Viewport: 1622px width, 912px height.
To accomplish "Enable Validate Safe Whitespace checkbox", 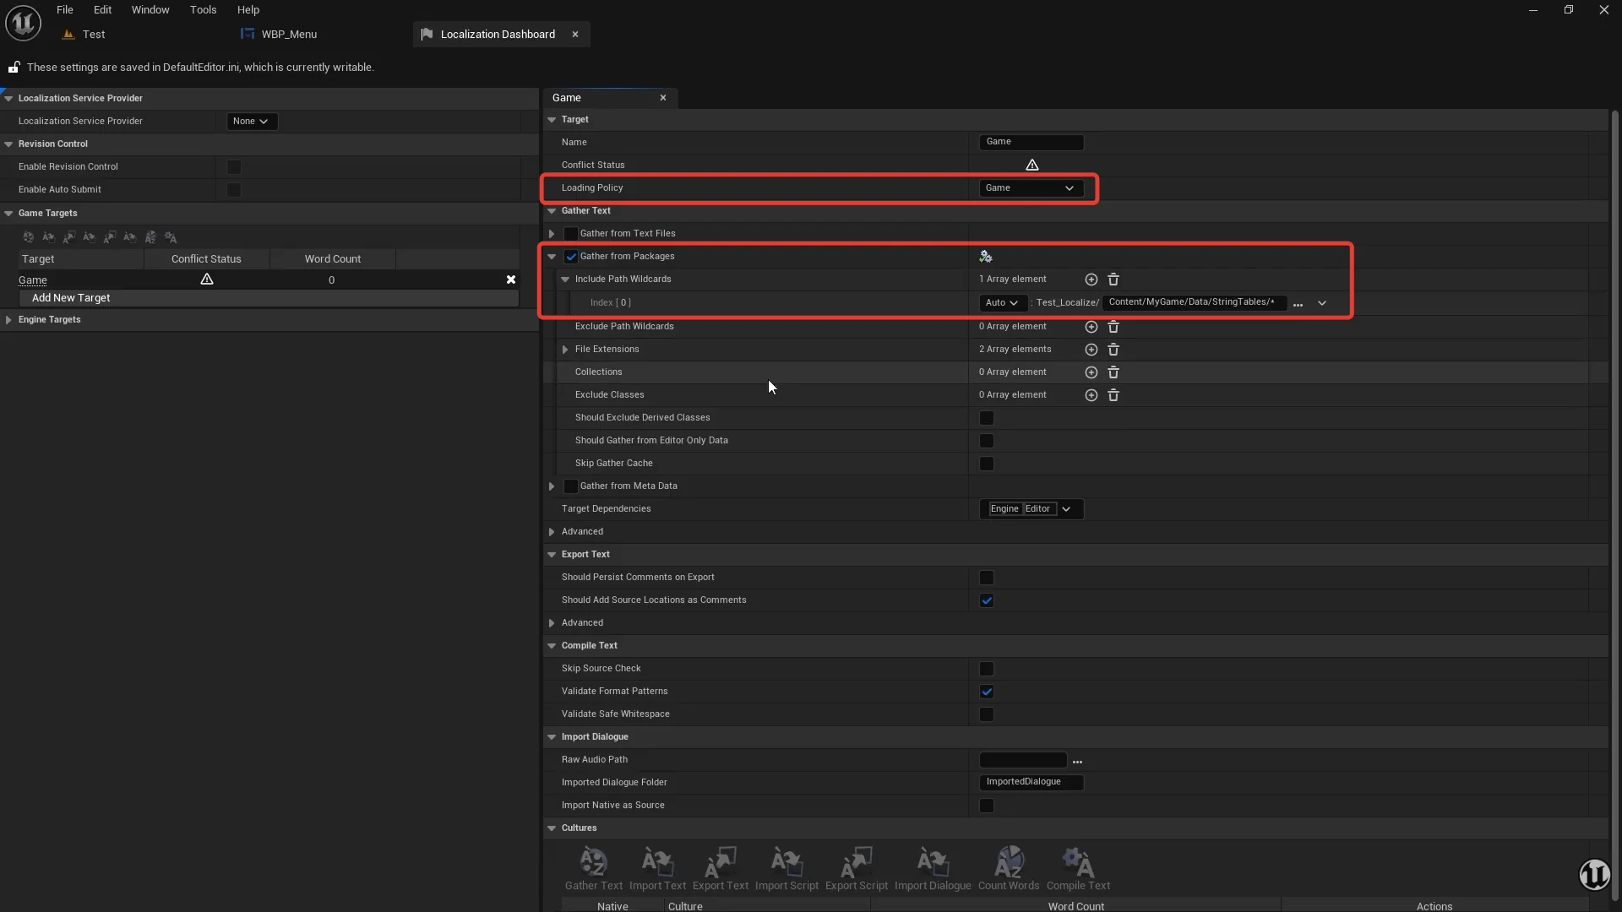I will click(987, 714).
